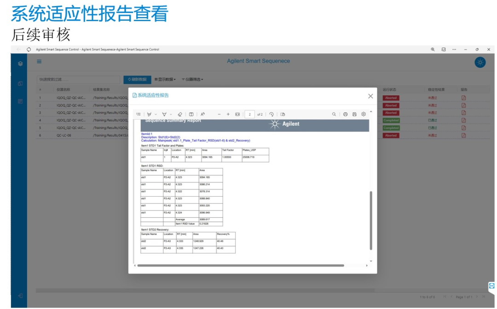Click the PDF scroll up arrow
Image resolution: width=497 pixels, height=309 pixels.
(371, 111)
